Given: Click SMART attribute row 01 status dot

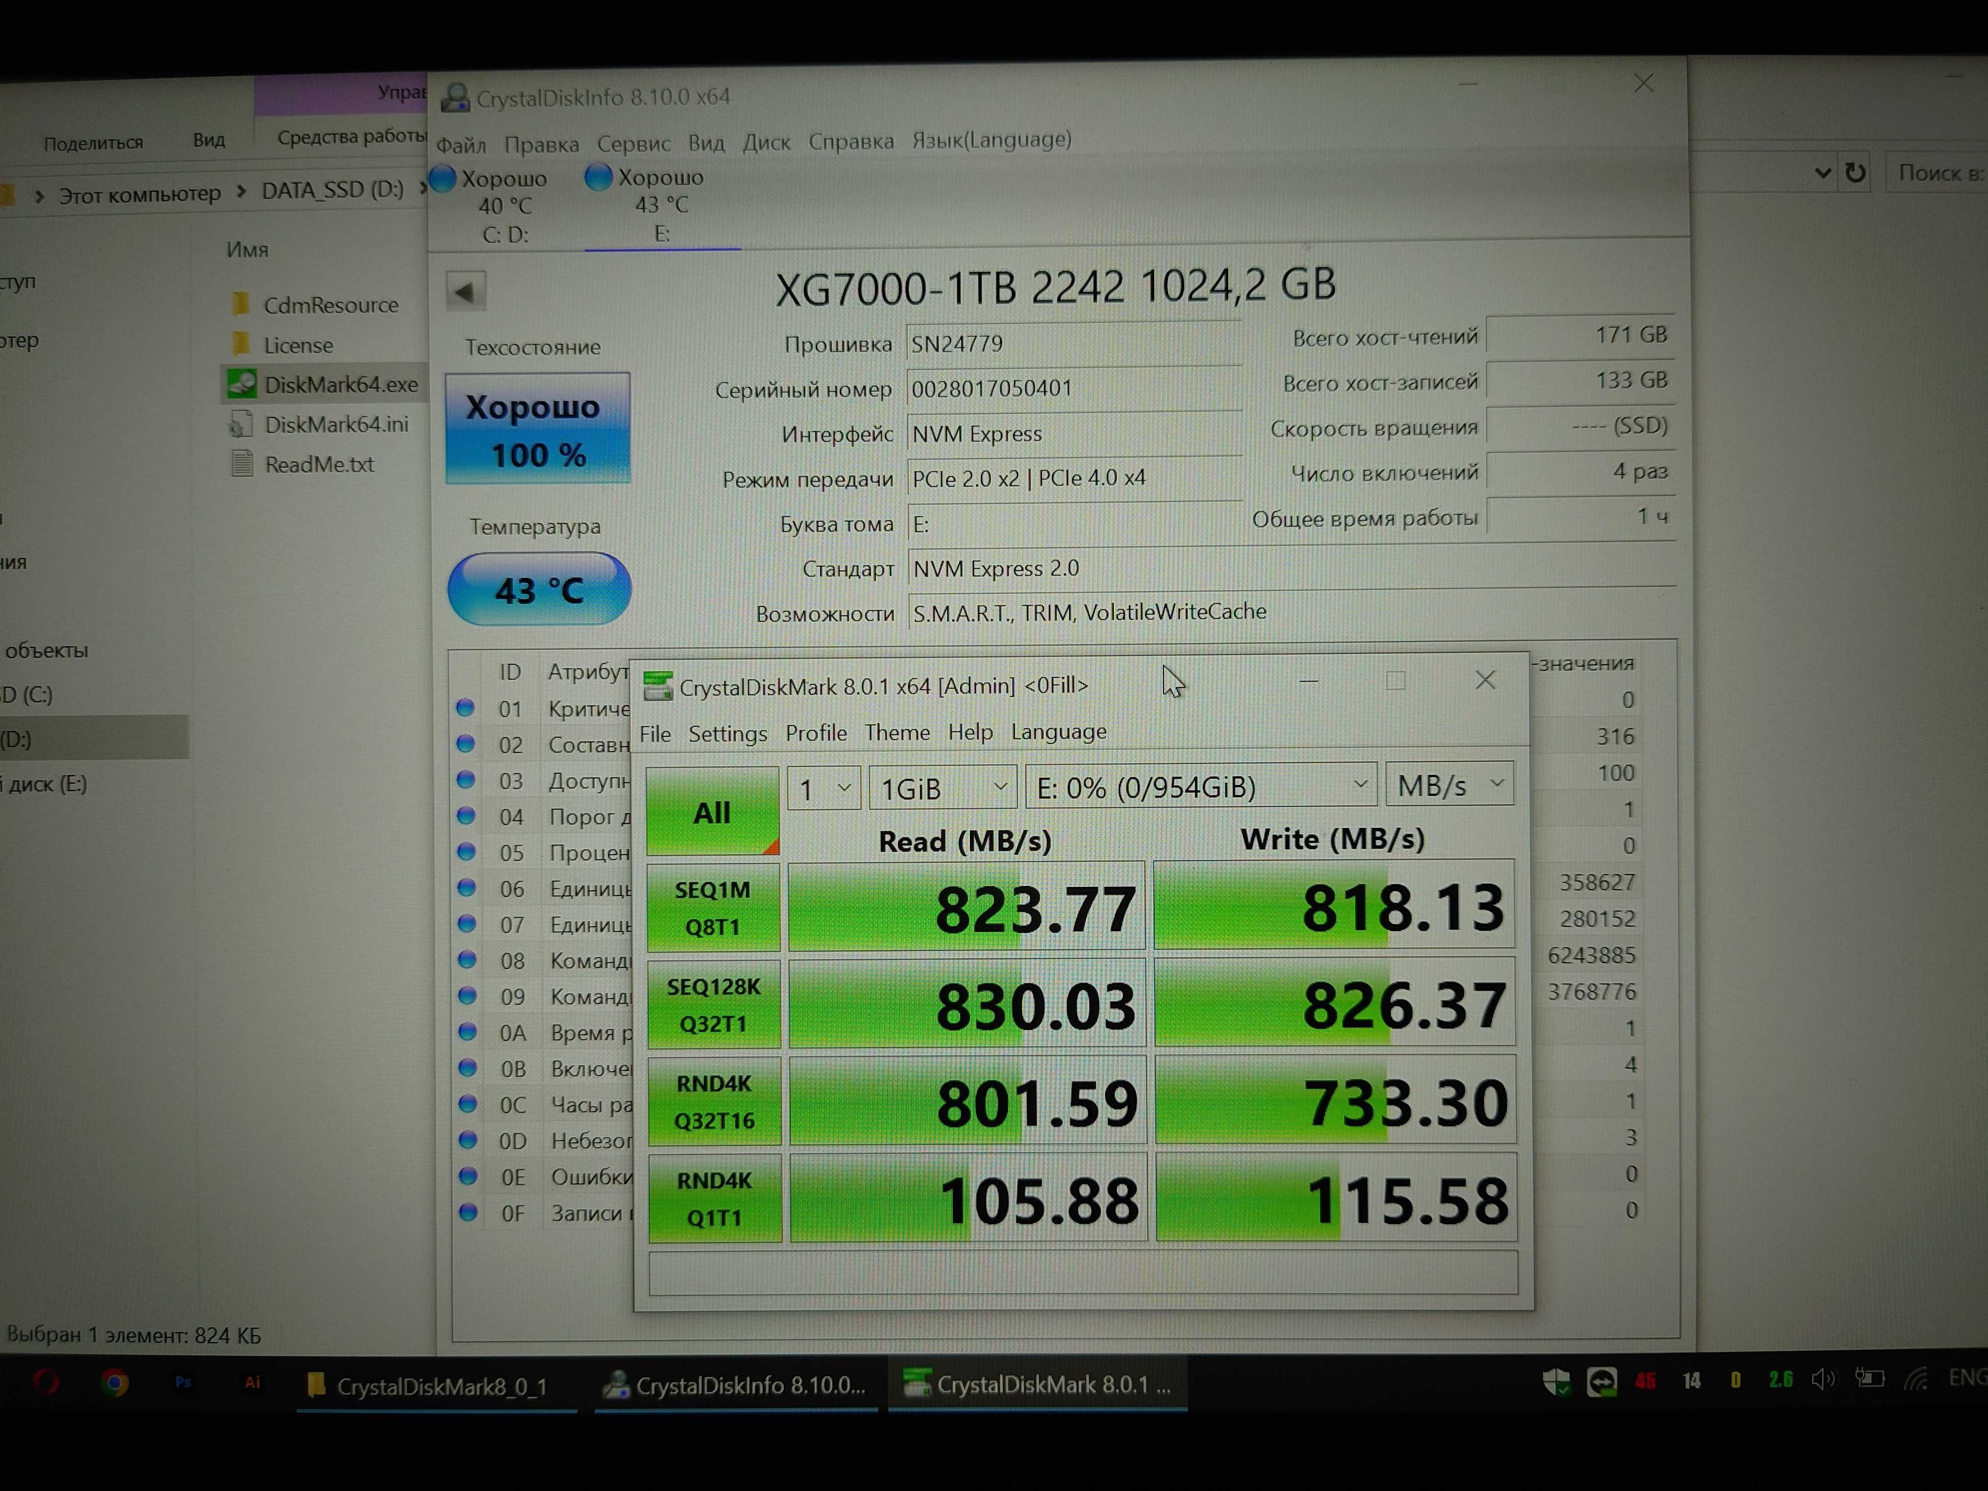Looking at the screenshot, I should tap(464, 708).
